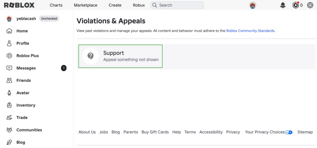Open the Friends text in sidebar

24,81
